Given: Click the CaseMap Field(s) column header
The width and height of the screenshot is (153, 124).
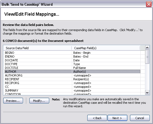Looking at the screenshot, I should [106, 48].
